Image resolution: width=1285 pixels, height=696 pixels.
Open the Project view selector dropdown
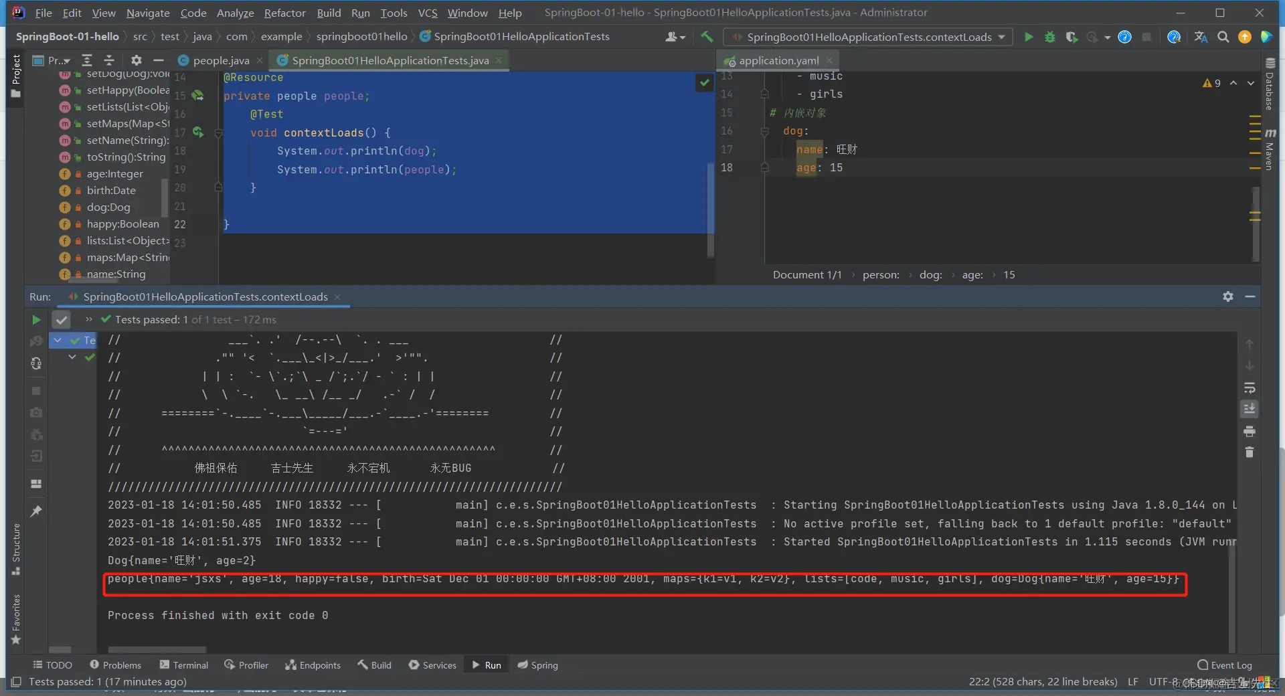pos(52,60)
